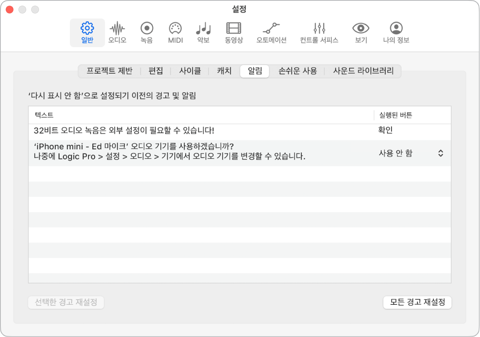The height and width of the screenshot is (337, 480).
Task: Click the 실행된 버튼 column header
Action: point(412,115)
